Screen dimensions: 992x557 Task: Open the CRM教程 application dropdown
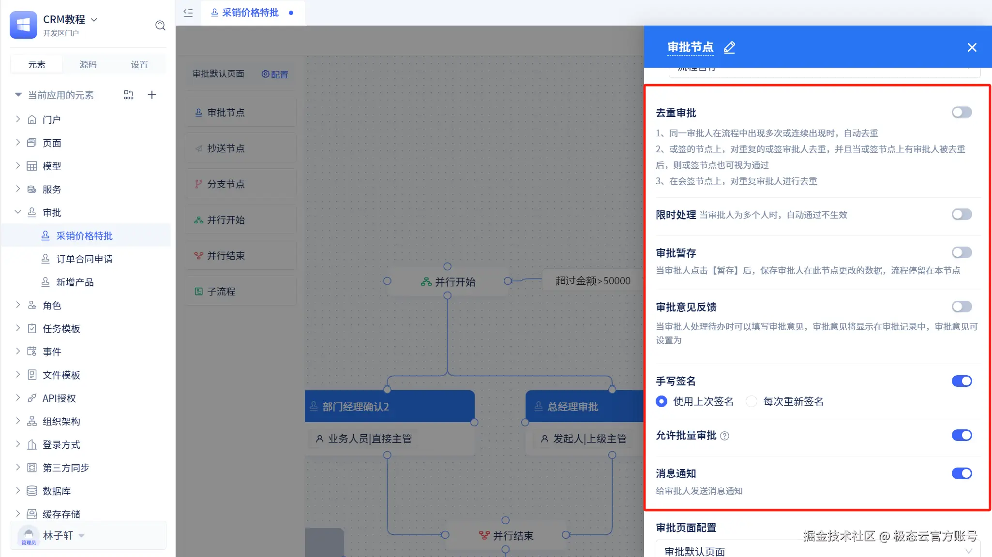94,20
